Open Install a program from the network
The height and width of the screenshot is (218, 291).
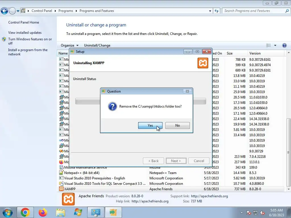[28, 52]
